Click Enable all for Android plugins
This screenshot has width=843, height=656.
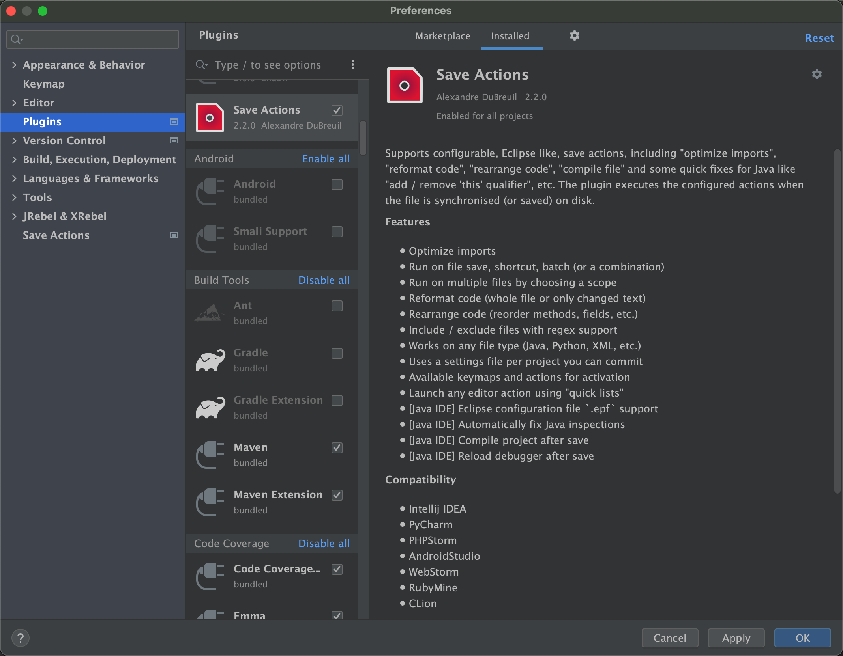[326, 158]
